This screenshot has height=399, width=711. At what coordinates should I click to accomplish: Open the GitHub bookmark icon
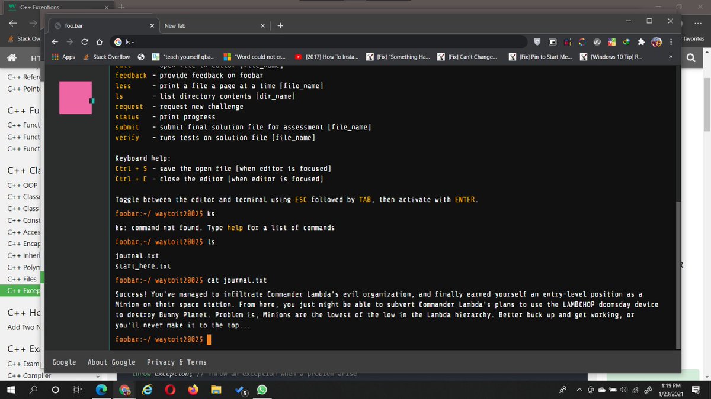[x=141, y=57]
